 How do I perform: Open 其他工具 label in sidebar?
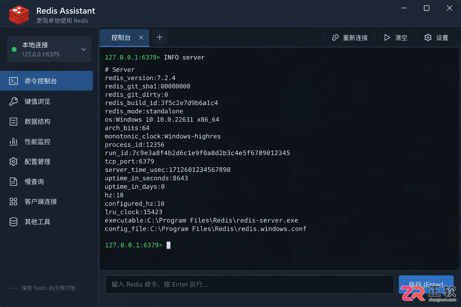pyautogui.click(x=37, y=222)
